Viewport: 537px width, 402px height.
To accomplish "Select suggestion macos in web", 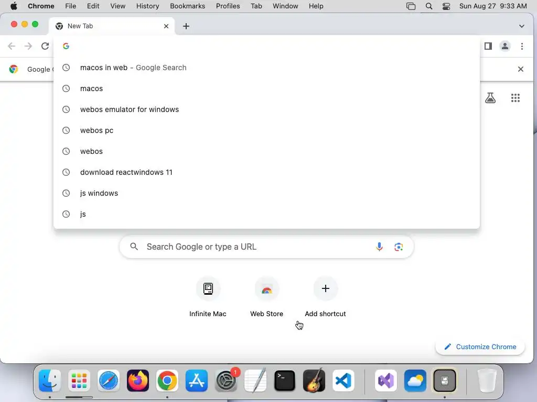I will [x=266, y=68].
